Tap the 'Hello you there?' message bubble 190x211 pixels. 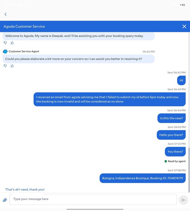(171, 135)
